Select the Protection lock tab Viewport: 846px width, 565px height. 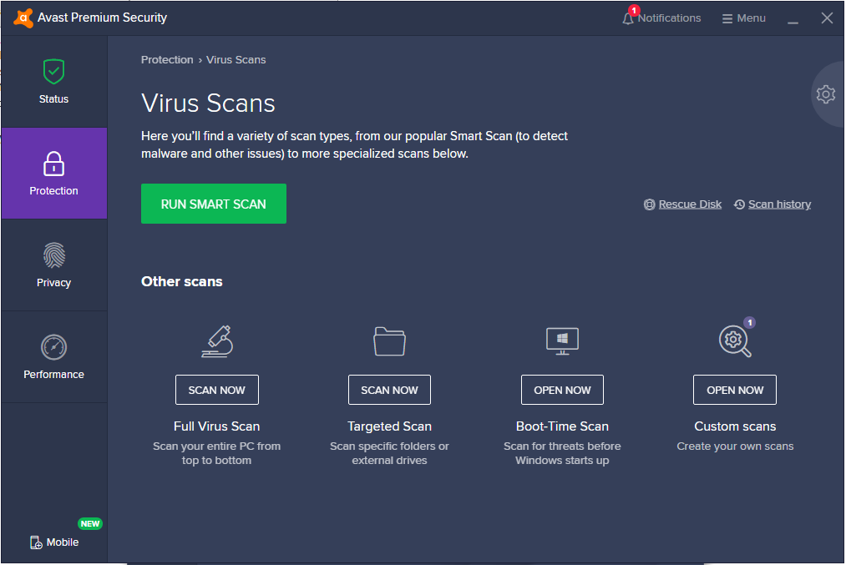point(54,173)
